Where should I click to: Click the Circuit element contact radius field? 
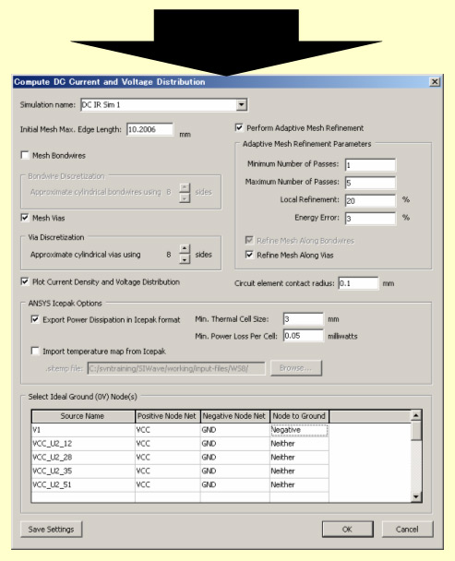tap(358, 283)
